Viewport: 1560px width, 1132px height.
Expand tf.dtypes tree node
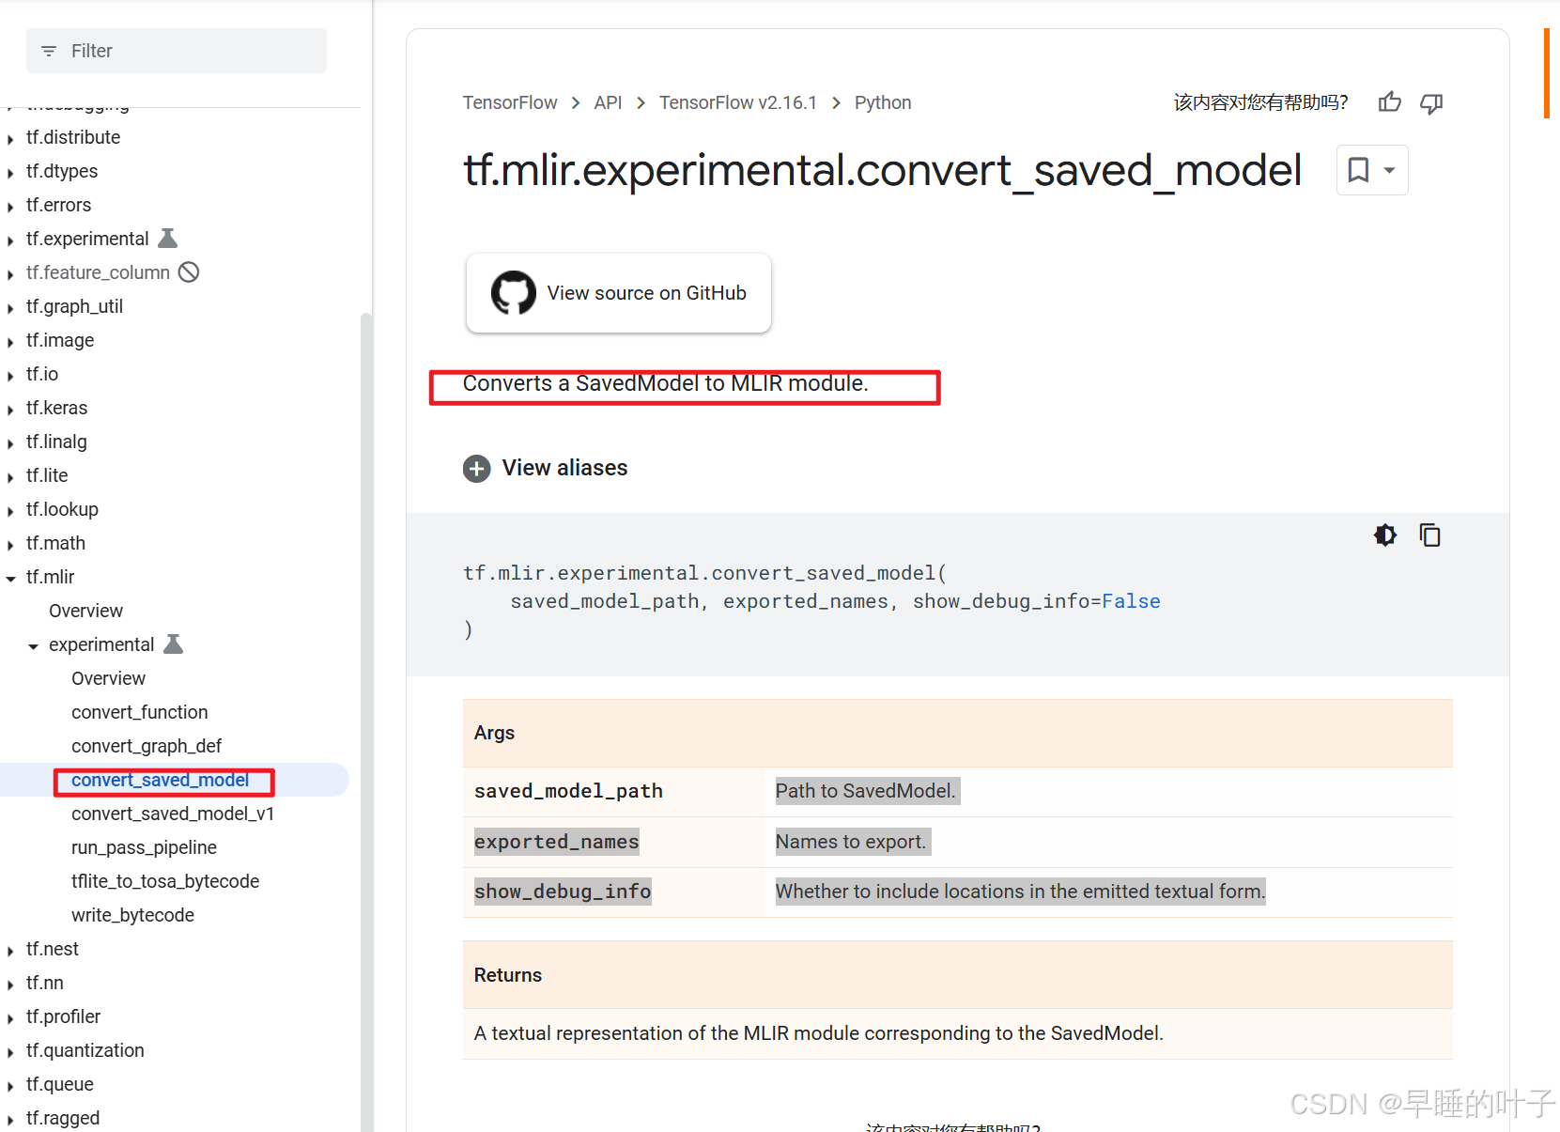[10, 173]
